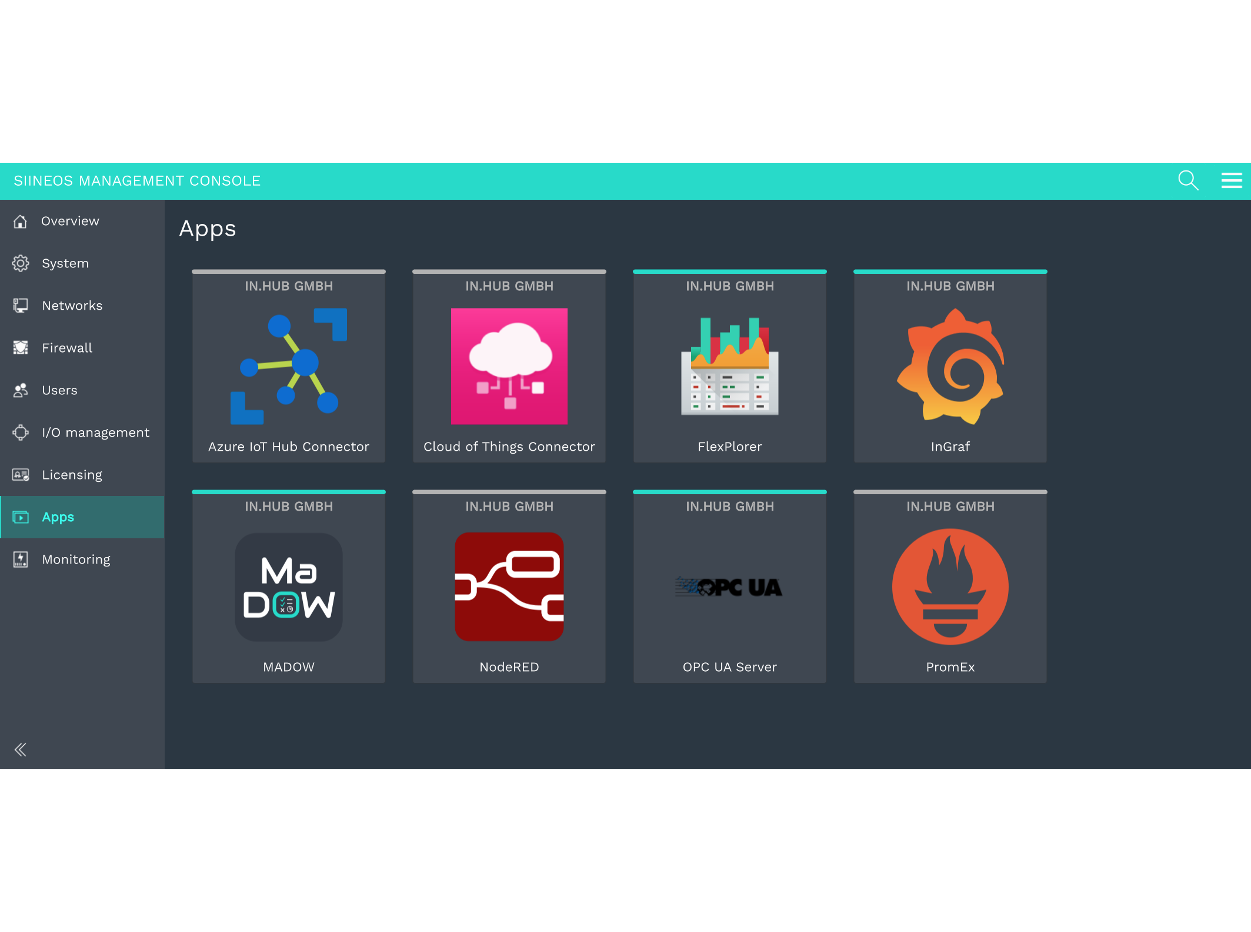Click the Monitoring sidebar icon
The height and width of the screenshot is (932, 1251).
21,559
